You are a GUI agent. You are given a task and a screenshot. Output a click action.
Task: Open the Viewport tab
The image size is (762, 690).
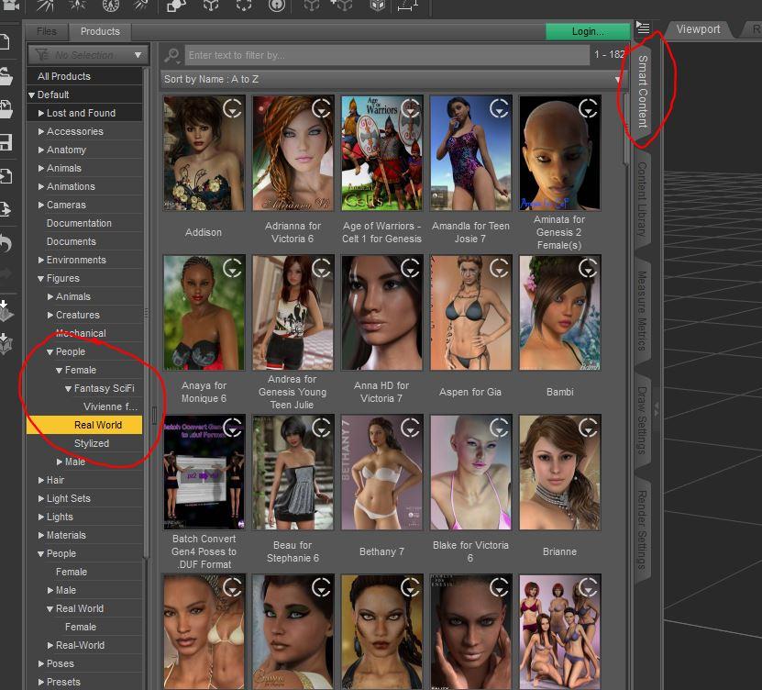[x=699, y=29]
